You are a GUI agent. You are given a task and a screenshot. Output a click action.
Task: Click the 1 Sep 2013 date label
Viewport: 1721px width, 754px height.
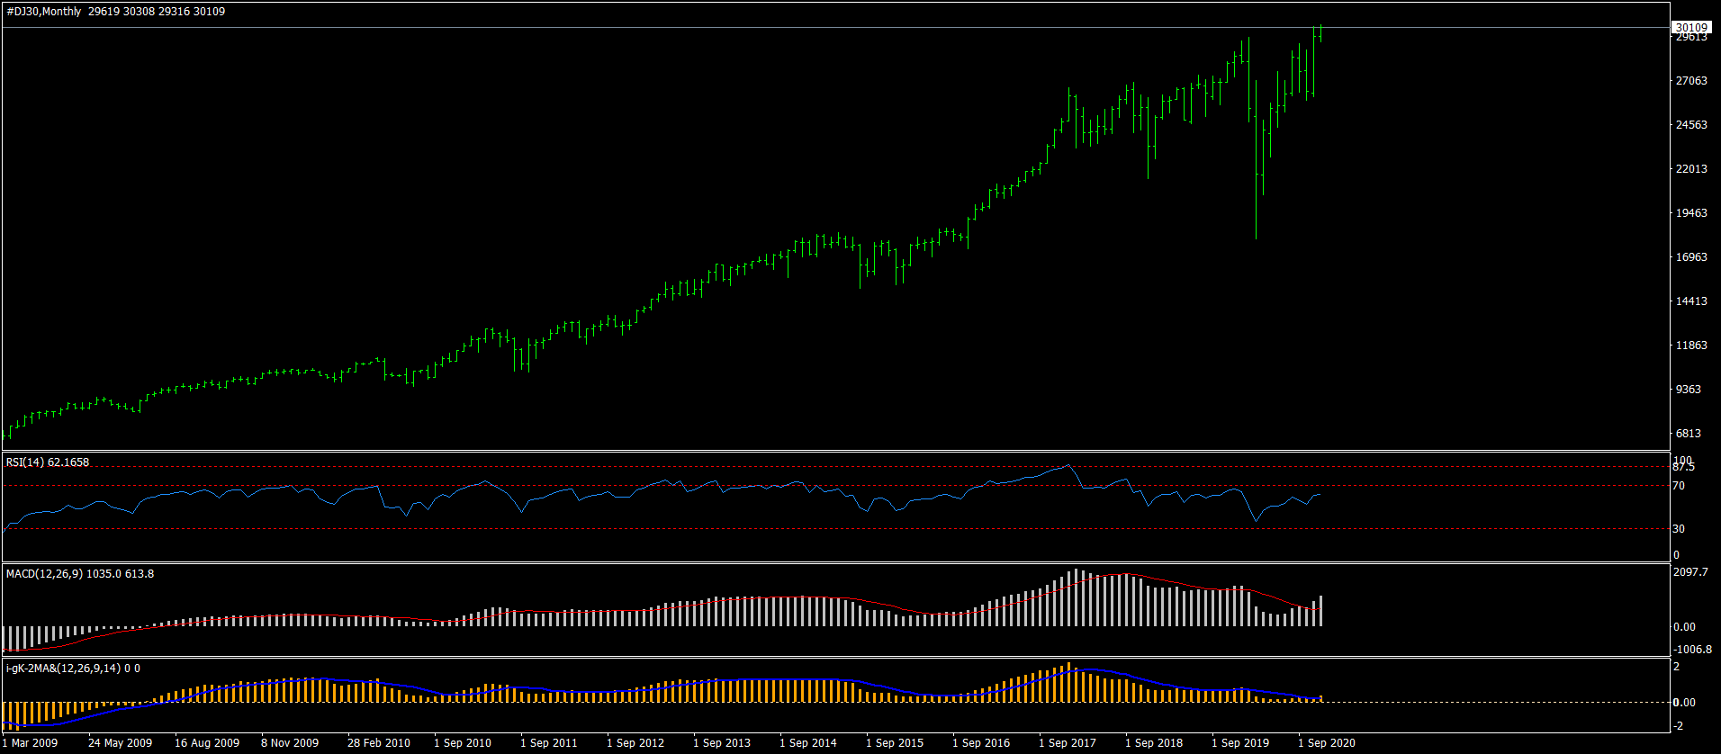tap(722, 743)
